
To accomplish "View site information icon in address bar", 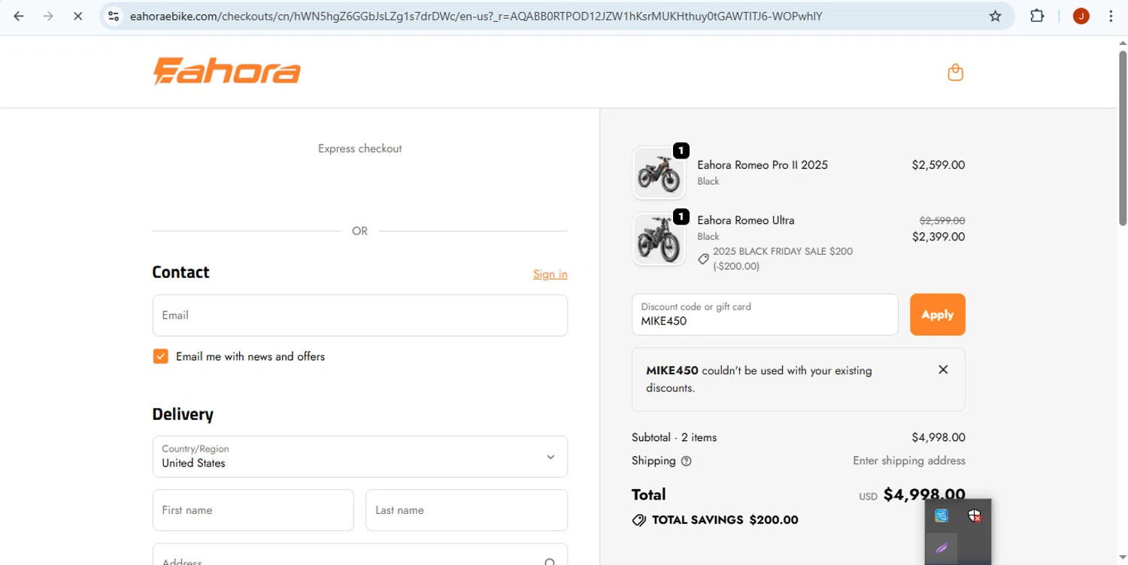I will [114, 16].
